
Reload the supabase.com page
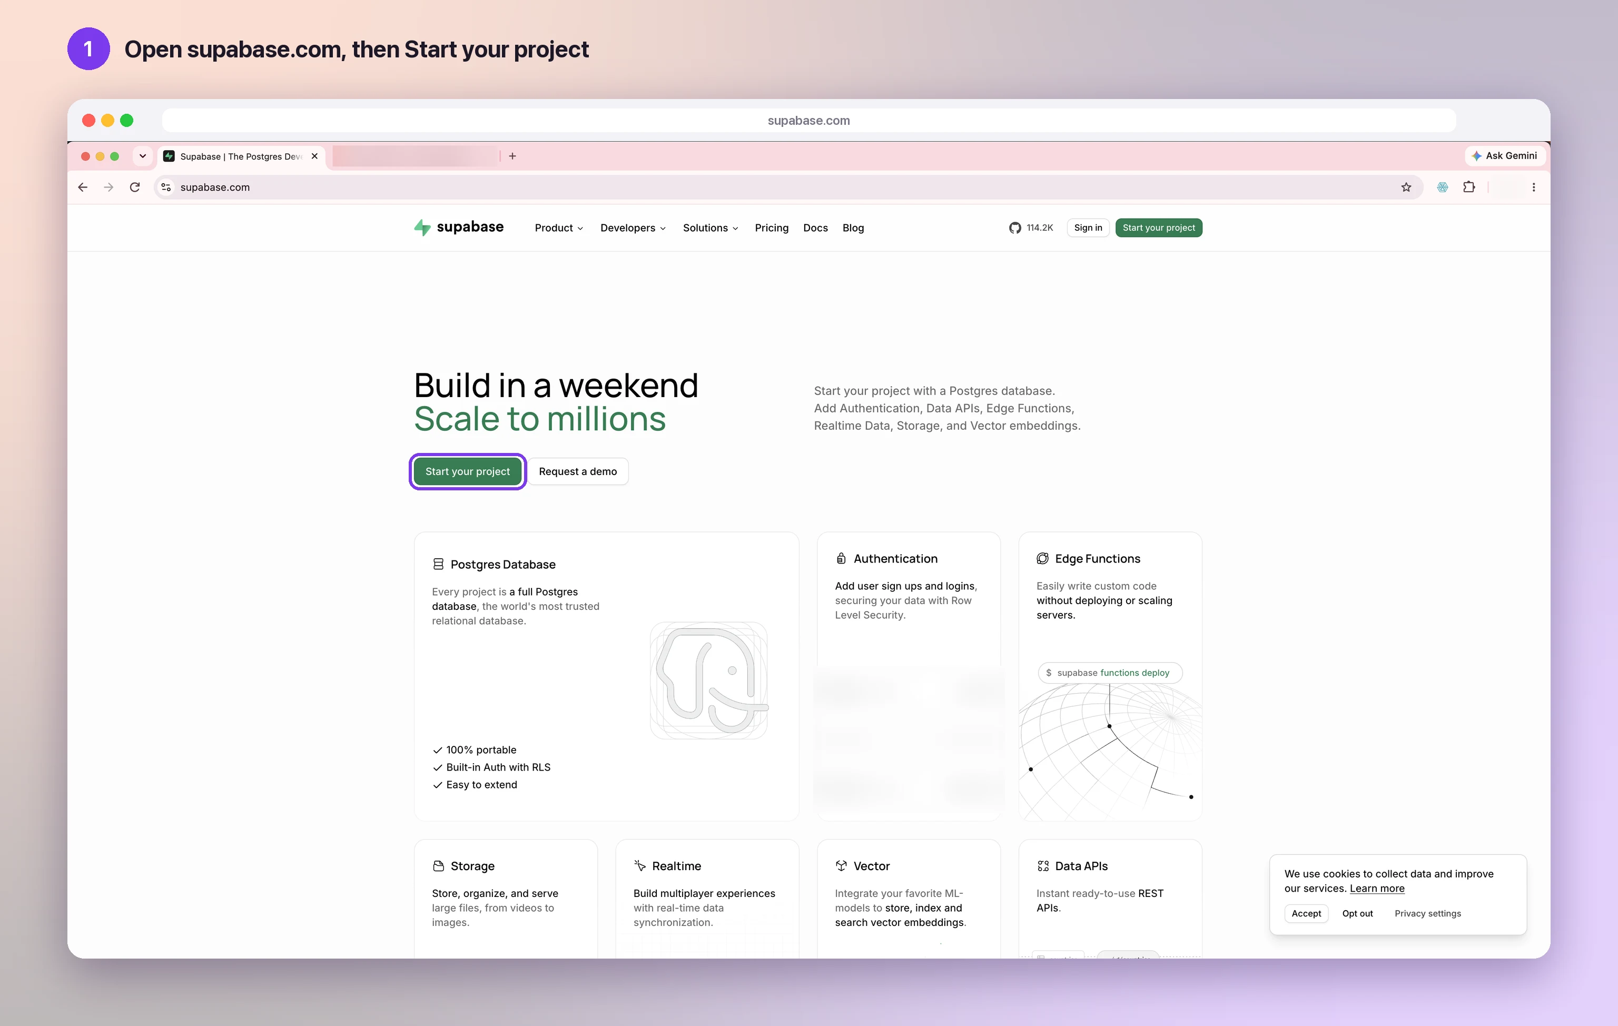coord(135,188)
